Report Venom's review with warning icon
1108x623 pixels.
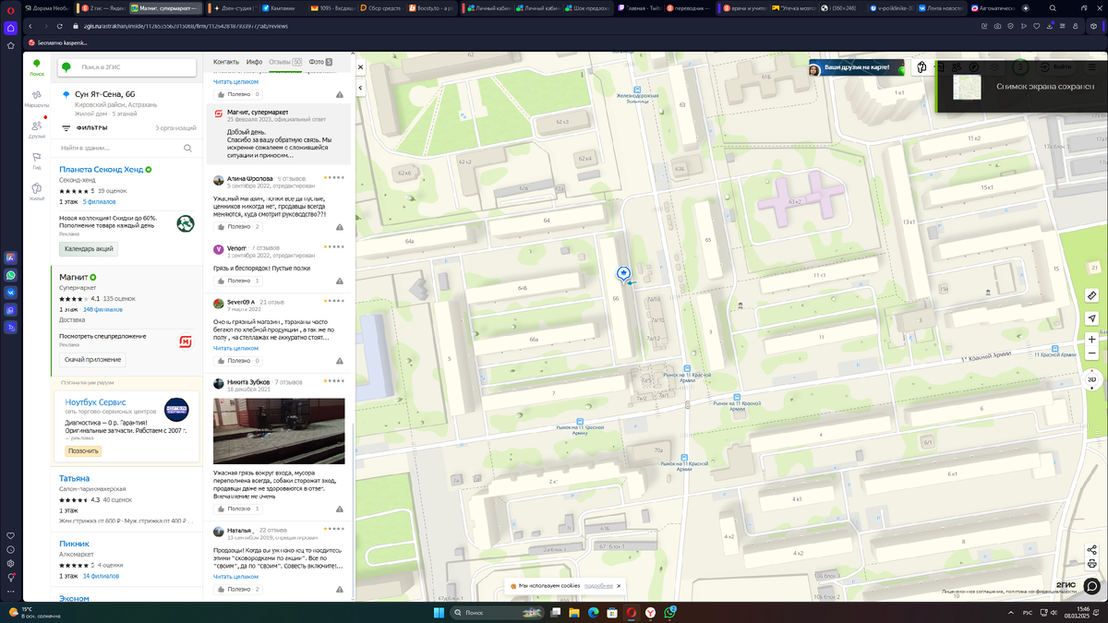(340, 281)
